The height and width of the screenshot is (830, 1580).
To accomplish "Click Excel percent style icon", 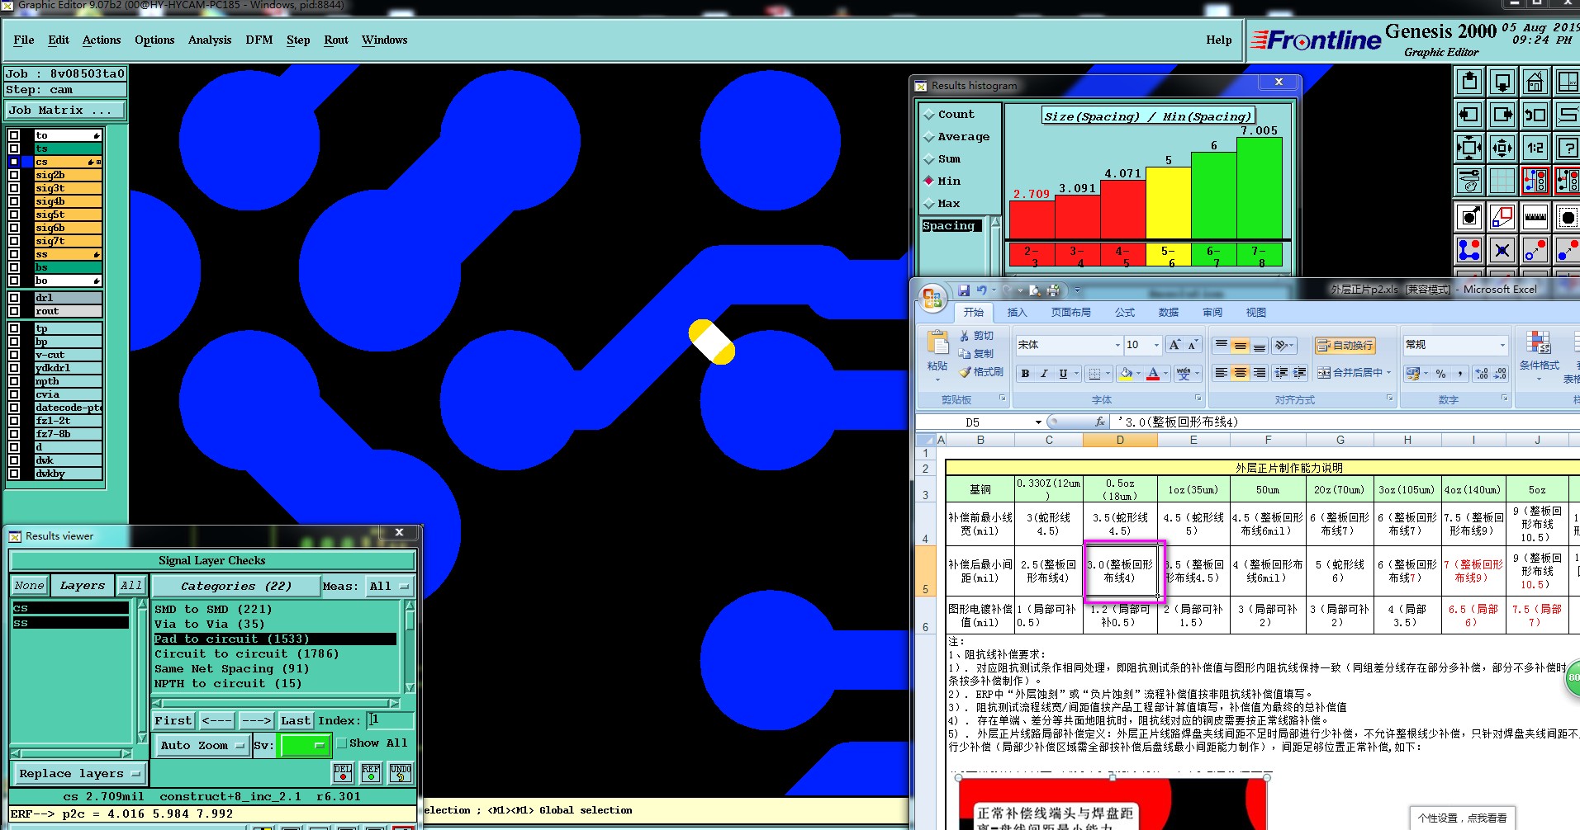I will click(x=1440, y=374).
